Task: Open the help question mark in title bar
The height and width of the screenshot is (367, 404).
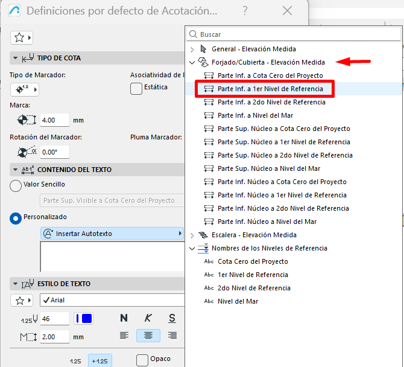Action: 245,11
